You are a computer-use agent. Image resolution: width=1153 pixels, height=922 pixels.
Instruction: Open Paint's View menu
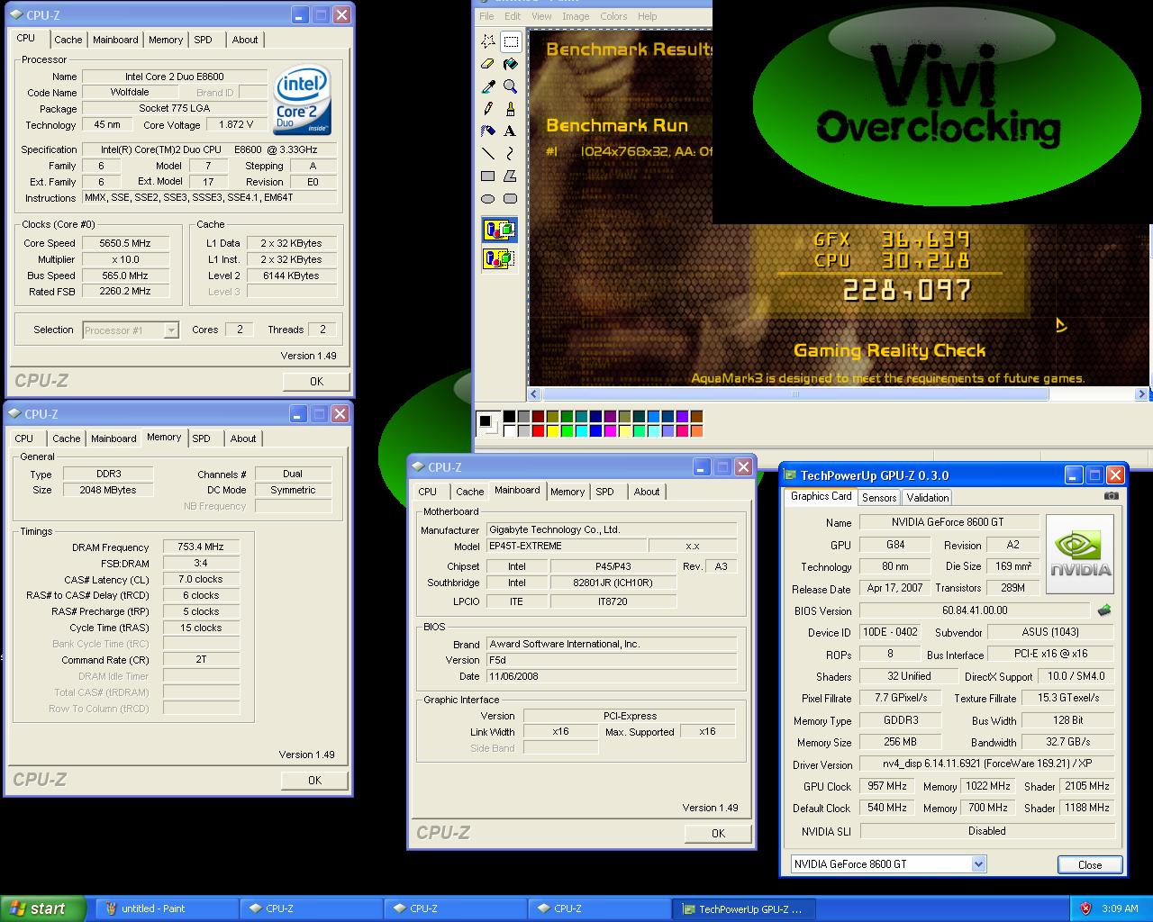[541, 16]
